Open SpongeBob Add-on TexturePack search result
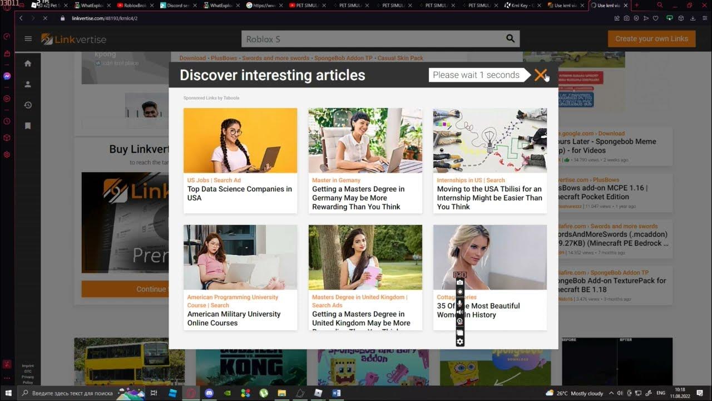Viewport: 712px width, 401px height. [x=612, y=285]
